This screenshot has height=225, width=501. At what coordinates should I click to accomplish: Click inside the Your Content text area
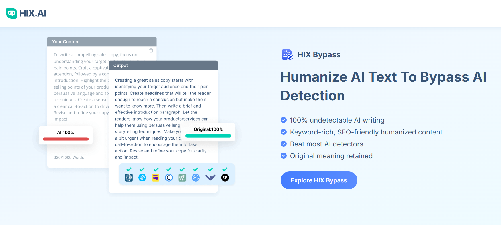click(x=81, y=87)
